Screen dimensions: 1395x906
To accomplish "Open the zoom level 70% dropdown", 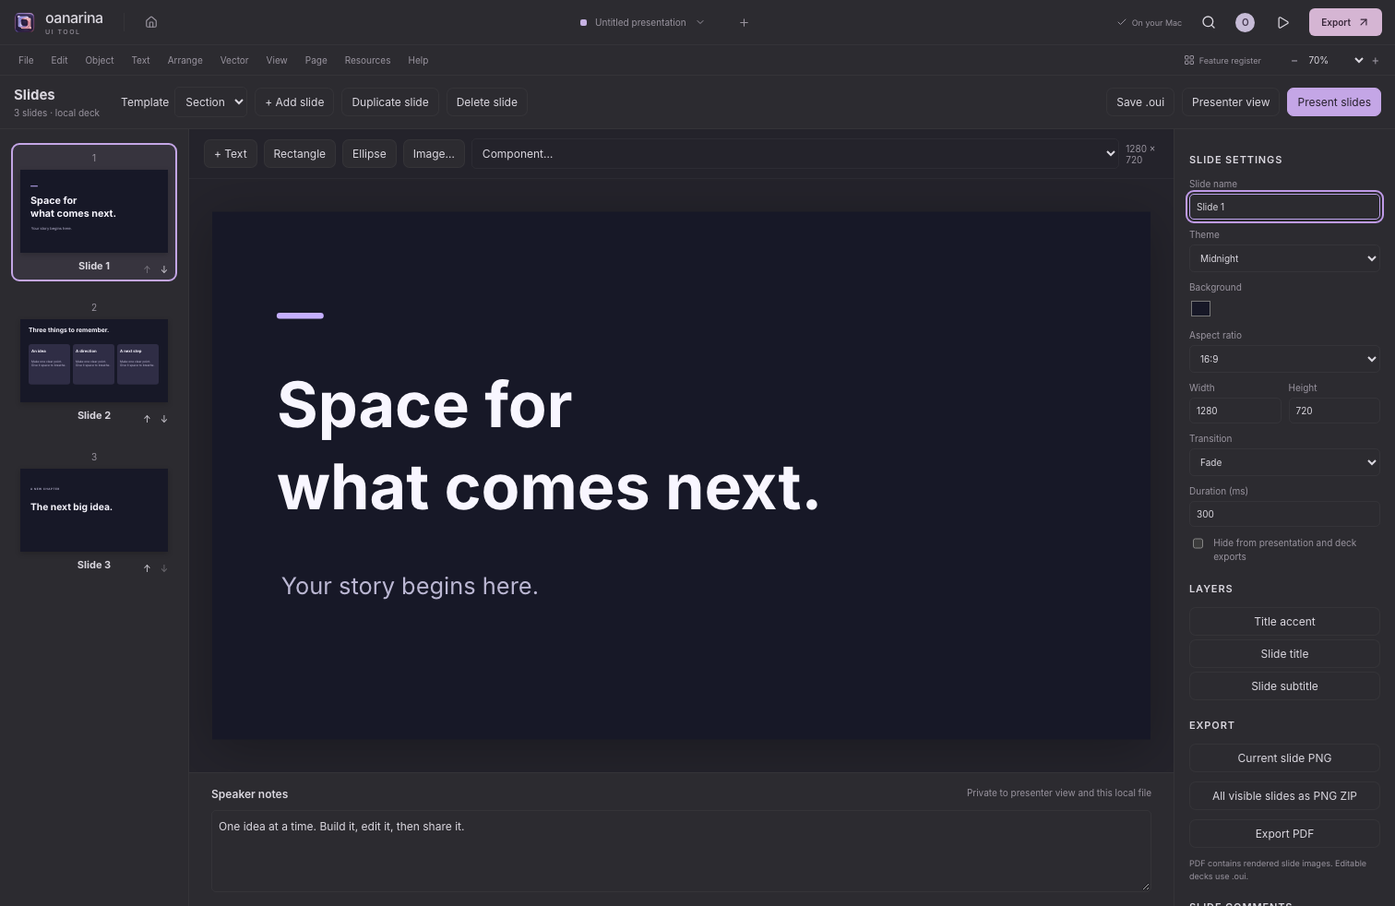I will click(x=1335, y=60).
